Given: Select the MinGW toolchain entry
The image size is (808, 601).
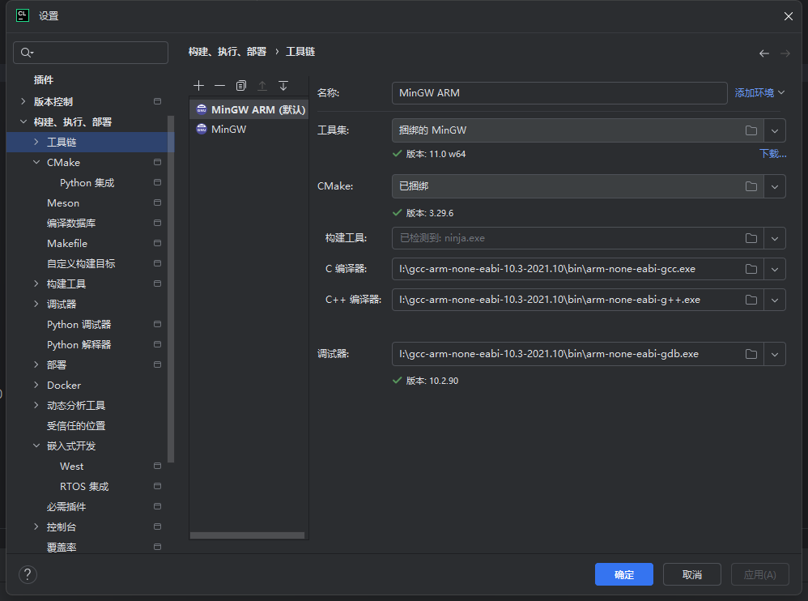Looking at the screenshot, I should (249, 130).
